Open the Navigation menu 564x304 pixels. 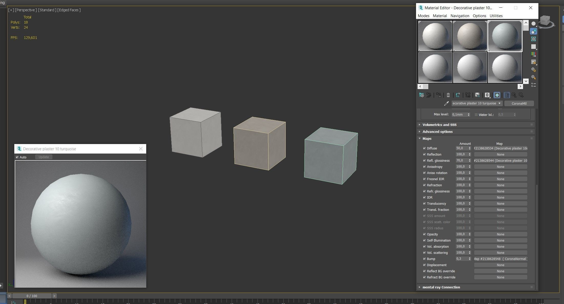460,16
